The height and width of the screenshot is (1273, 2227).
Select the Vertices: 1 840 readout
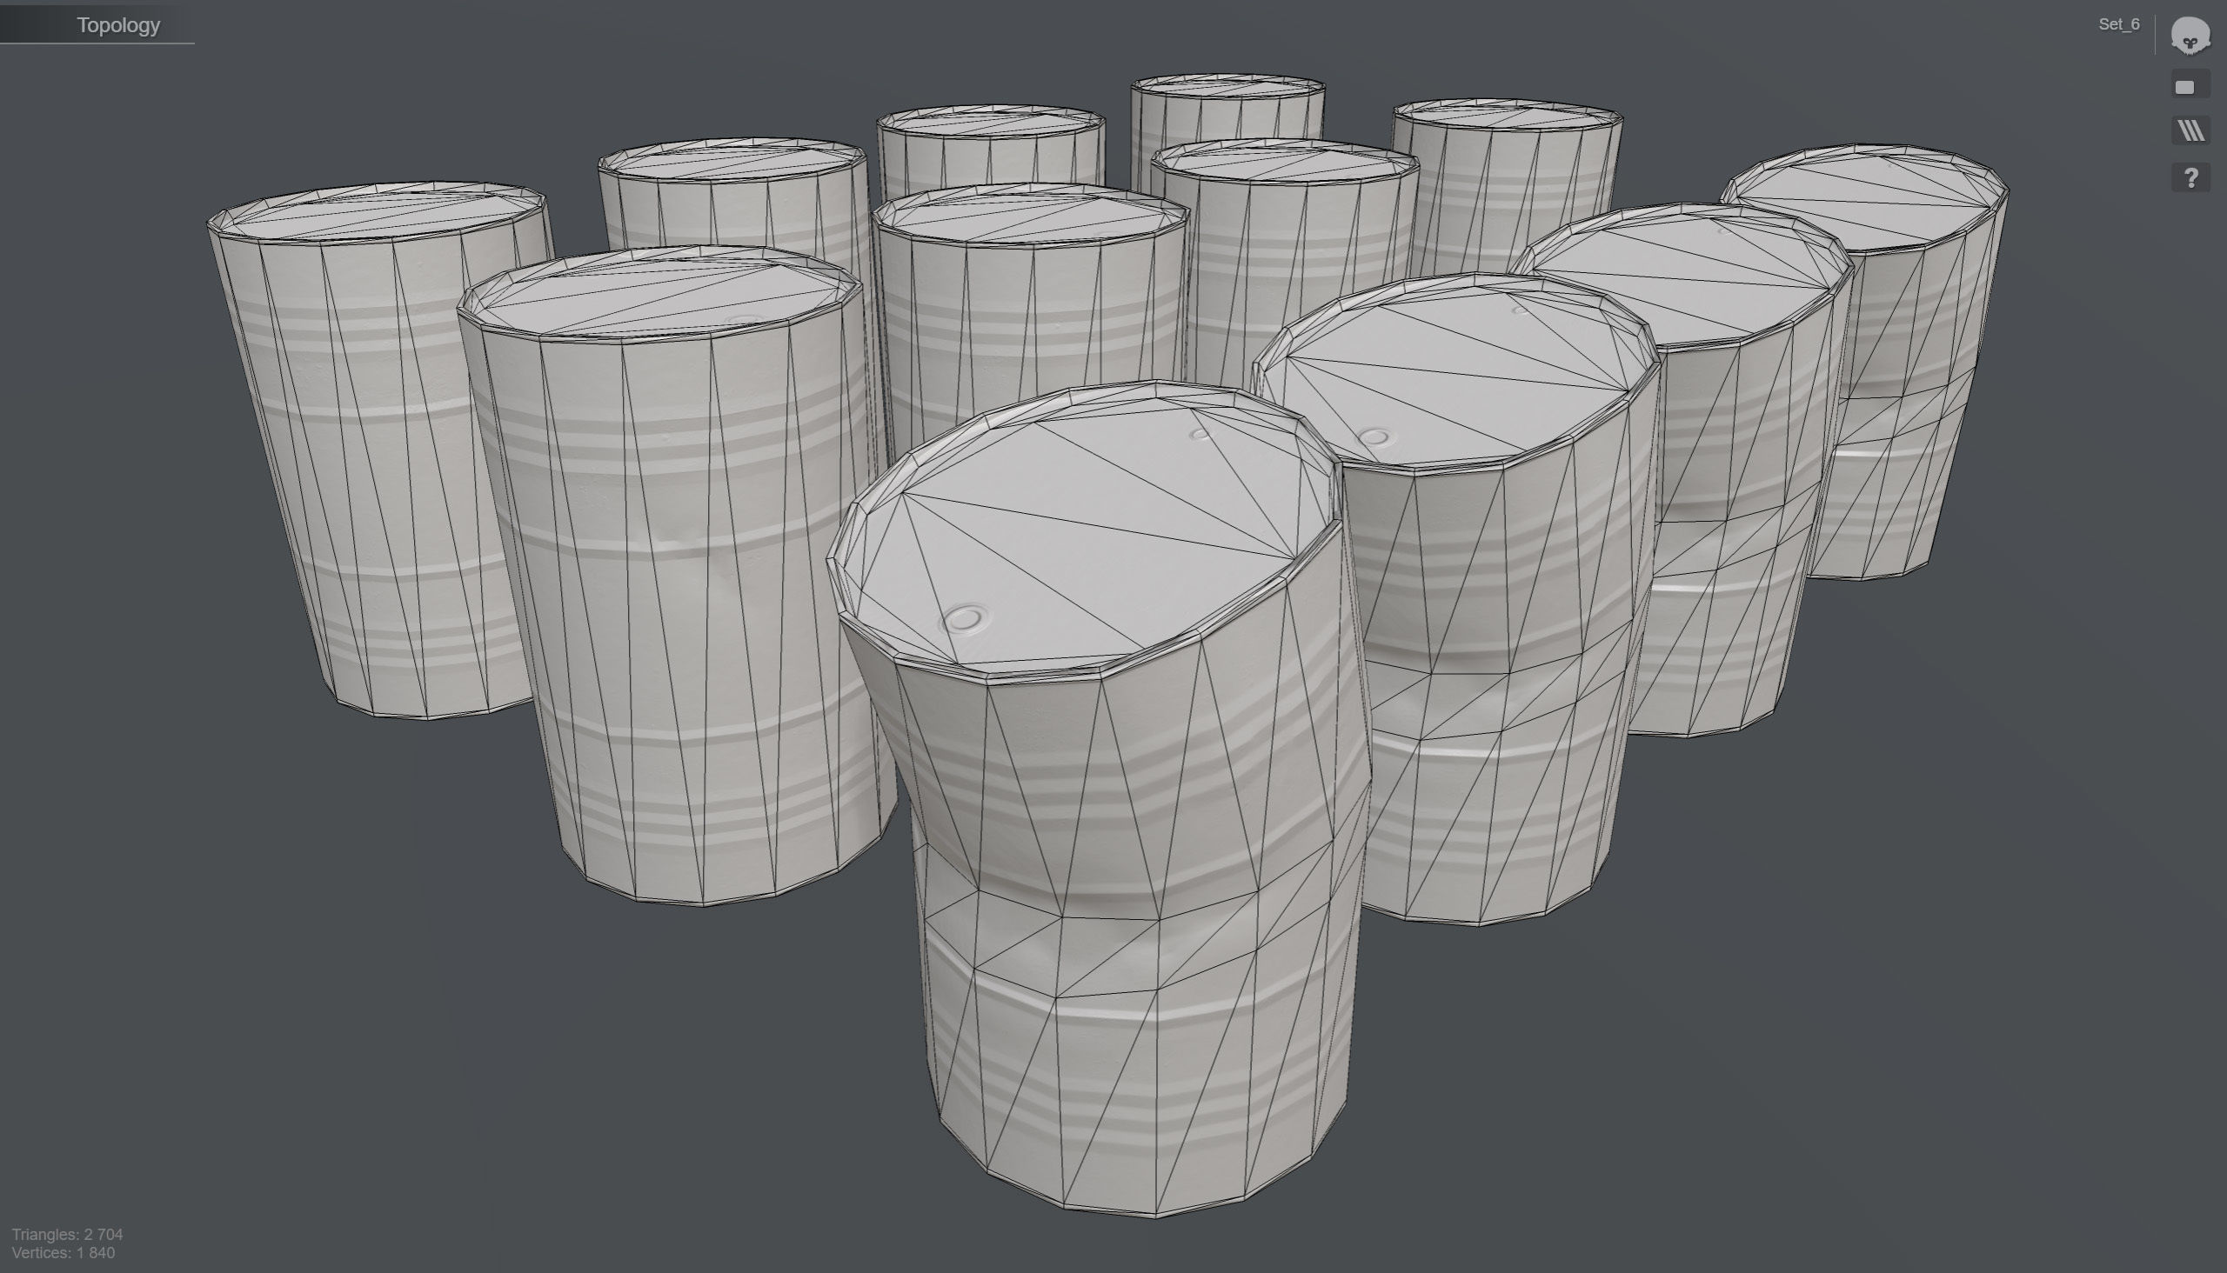[63, 1253]
